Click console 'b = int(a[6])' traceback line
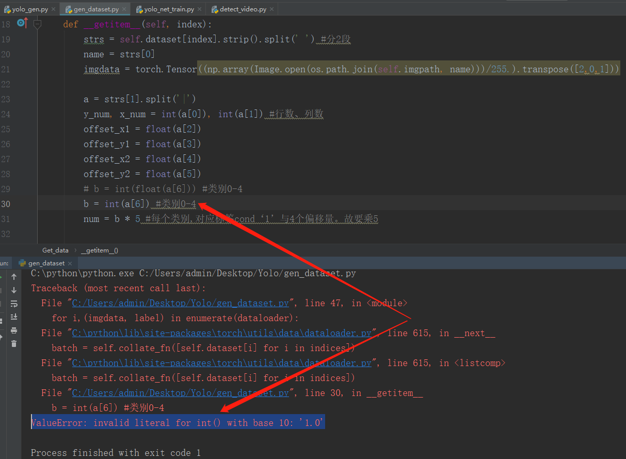The image size is (626, 459). click(108, 408)
